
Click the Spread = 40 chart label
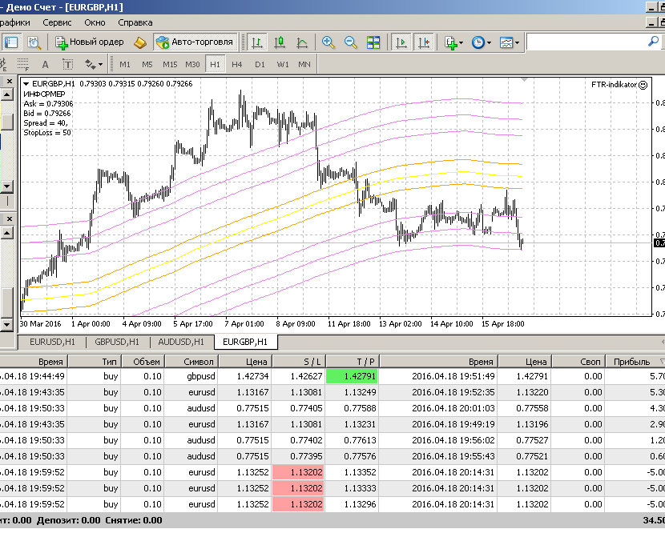click(46, 123)
